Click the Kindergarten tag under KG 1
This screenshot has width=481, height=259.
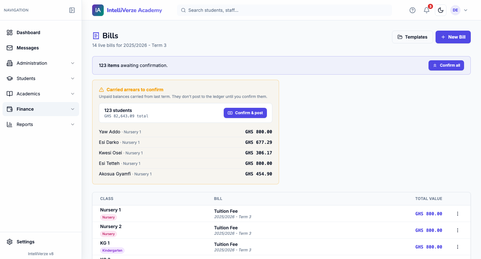[112, 250]
